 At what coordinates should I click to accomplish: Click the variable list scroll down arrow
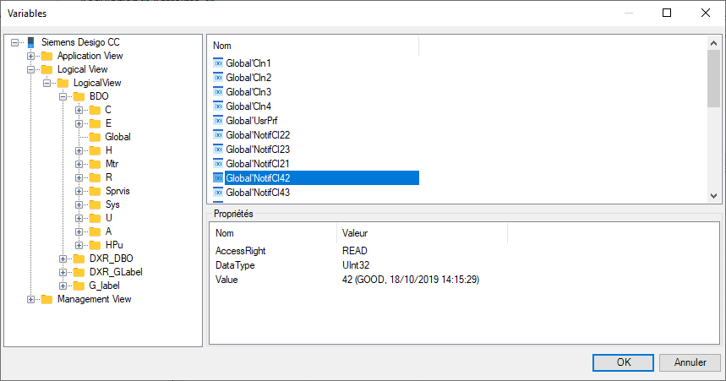point(713,195)
